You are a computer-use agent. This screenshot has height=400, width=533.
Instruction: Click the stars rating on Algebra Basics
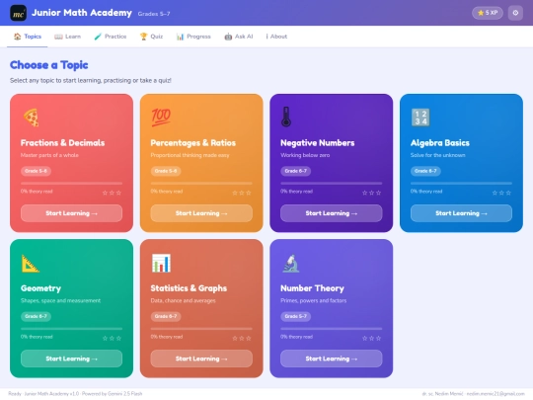[501, 193]
